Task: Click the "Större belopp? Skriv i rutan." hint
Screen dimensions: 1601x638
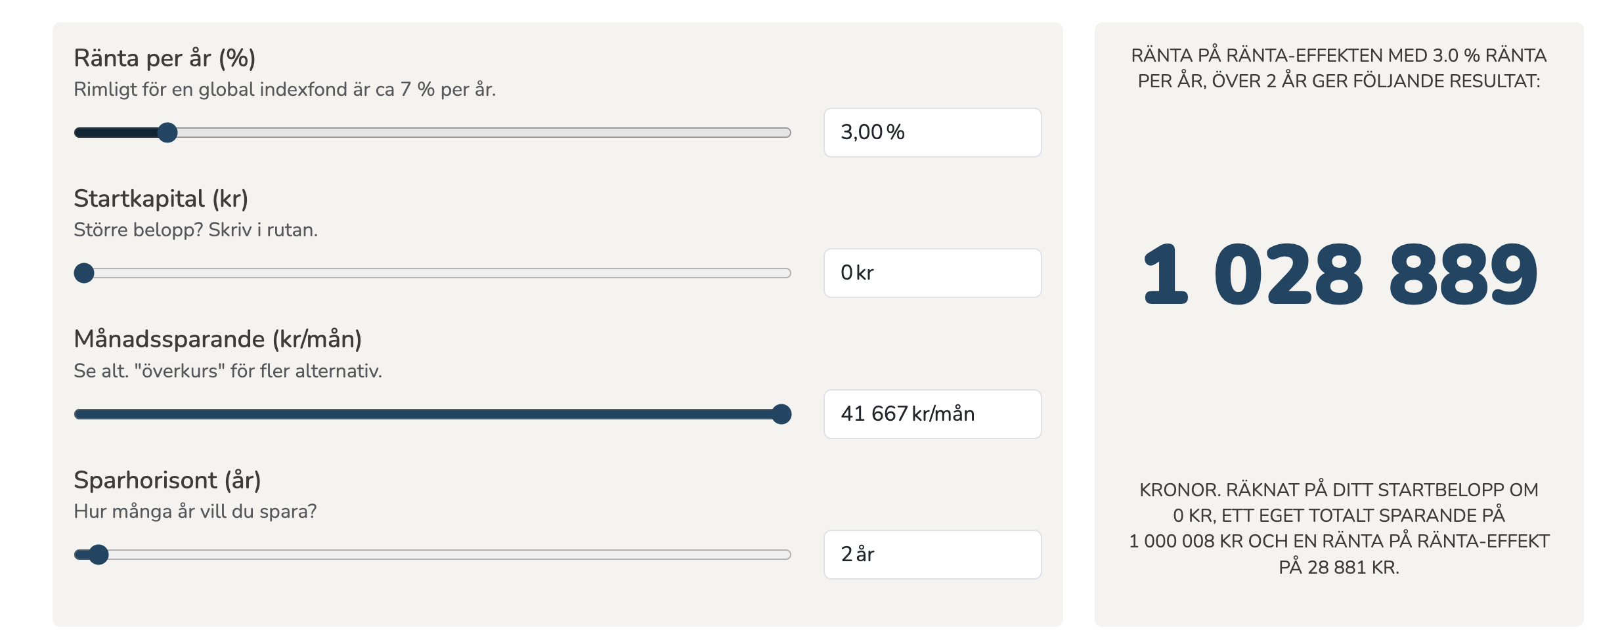Action: click(195, 230)
